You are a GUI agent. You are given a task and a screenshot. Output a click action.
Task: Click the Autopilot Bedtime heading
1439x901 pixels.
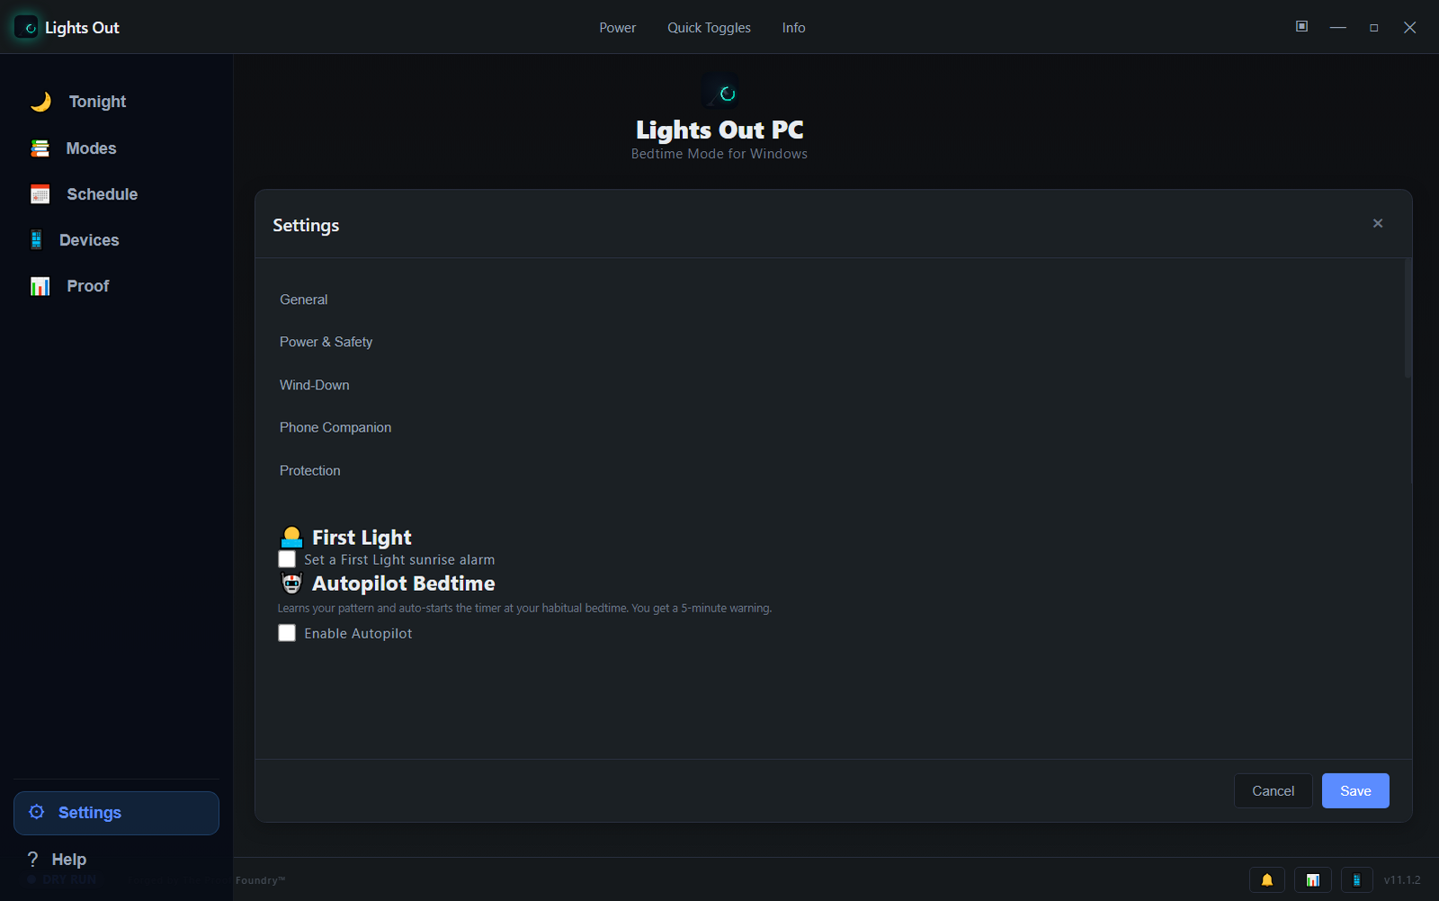(x=404, y=584)
